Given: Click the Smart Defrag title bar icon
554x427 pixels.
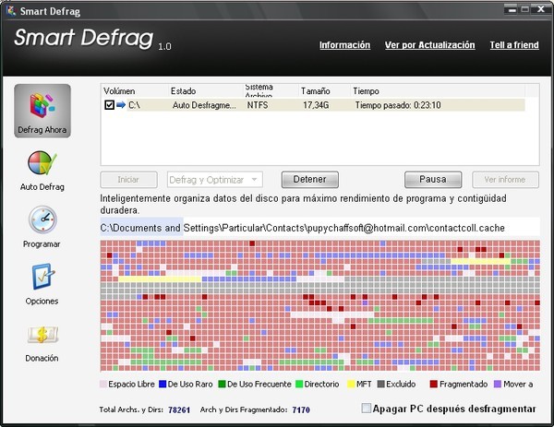Looking at the screenshot, I should pyautogui.click(x=9, y=8).
